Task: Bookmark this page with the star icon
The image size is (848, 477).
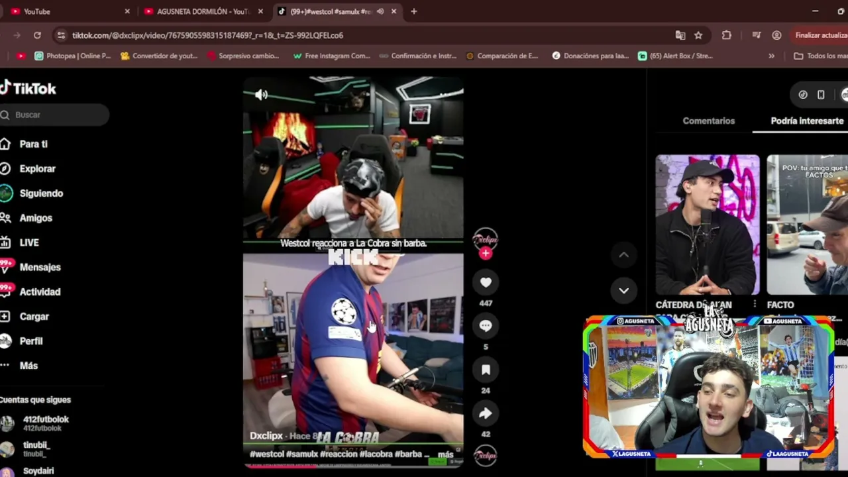Action: click(x=698, y=35)
